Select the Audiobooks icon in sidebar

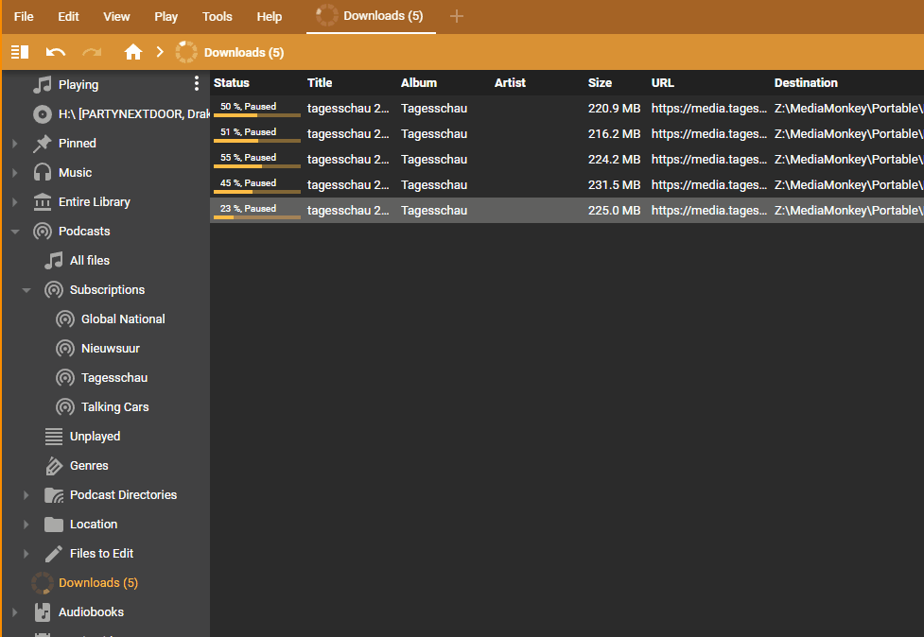[x=43, y=612]
